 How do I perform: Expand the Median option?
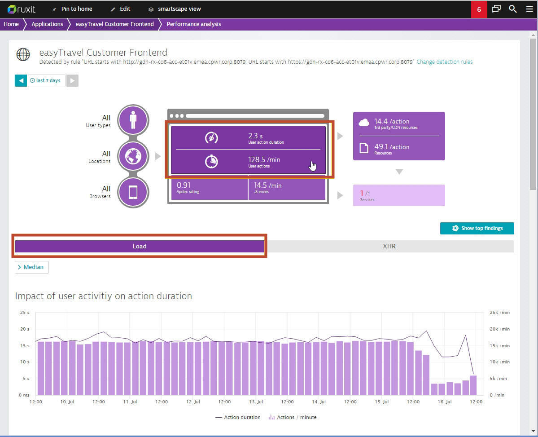[x=31, y=267]
